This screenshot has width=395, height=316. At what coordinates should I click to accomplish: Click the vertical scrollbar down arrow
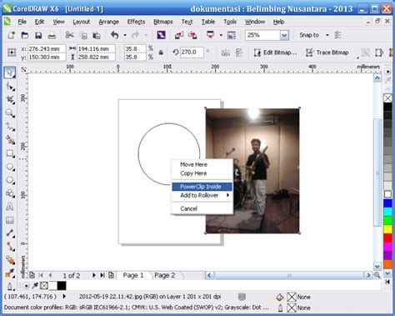click(377, 267)
